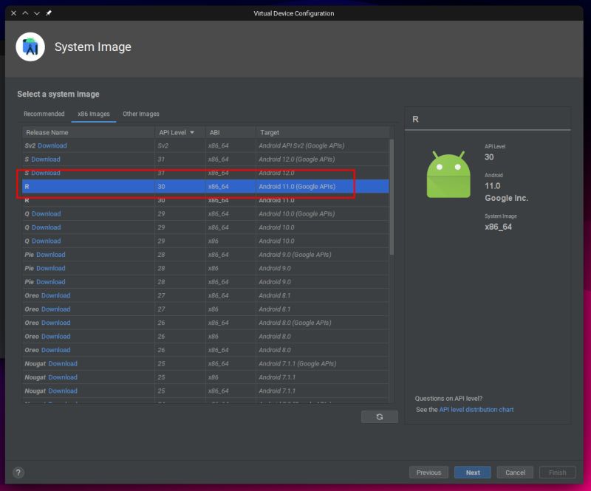The height and width of the screenshot is (491, 591).
Task: Click the System Image wizard logo
Action: click(28, 47)
